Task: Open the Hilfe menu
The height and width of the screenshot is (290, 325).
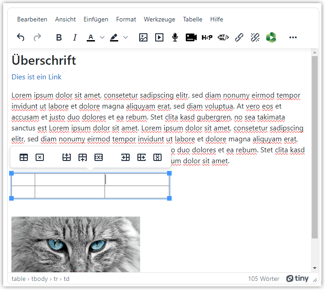Action: tap(217, 20)
